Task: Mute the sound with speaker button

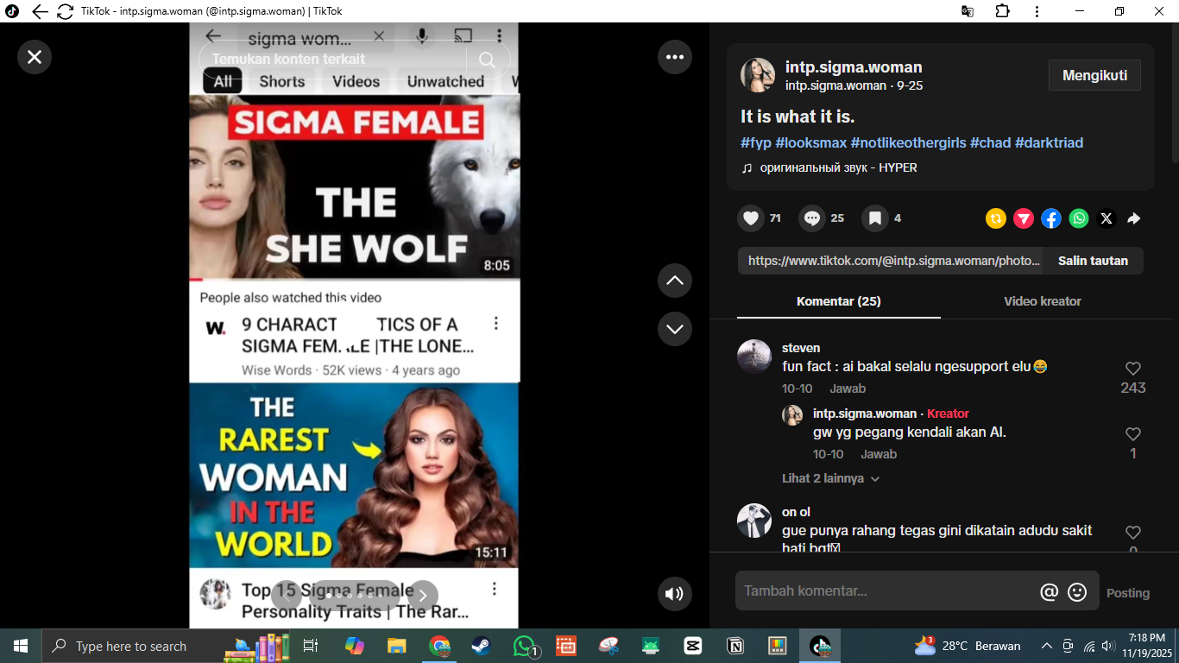Action: [674, 594]
